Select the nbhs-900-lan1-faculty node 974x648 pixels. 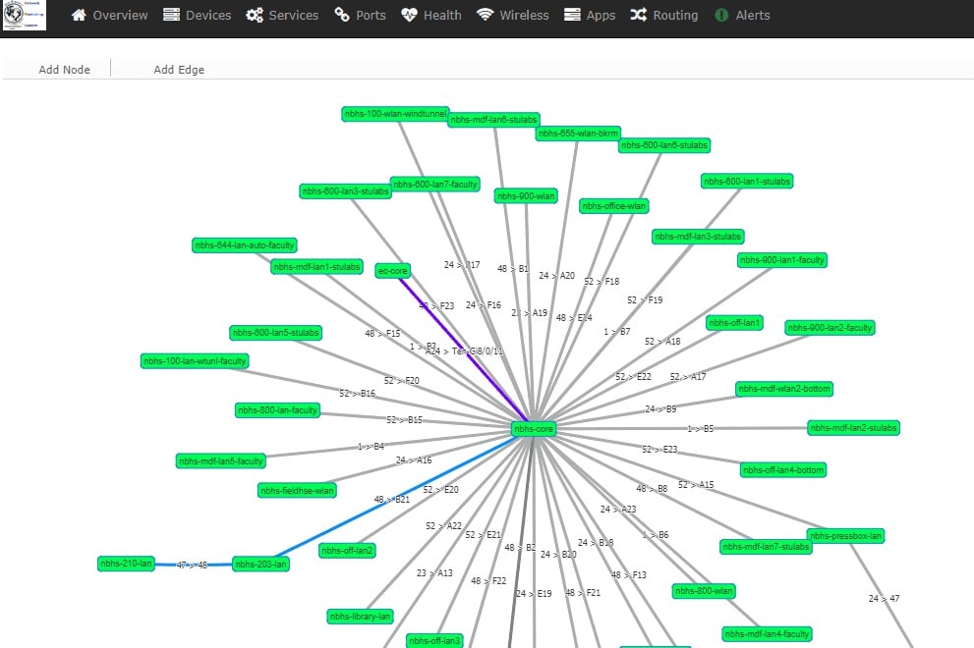(x=782, y=260)
